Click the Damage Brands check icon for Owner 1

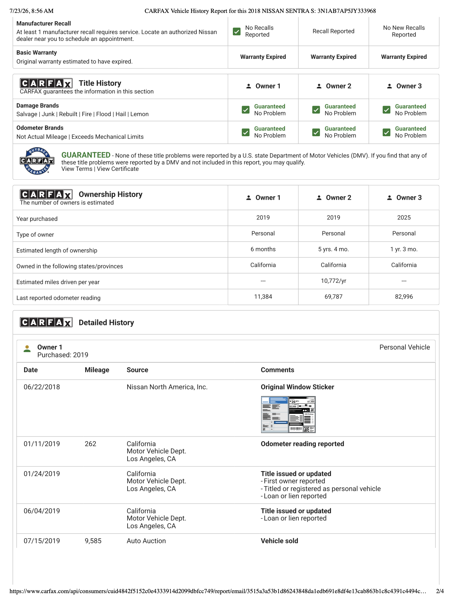click(246, 110)
